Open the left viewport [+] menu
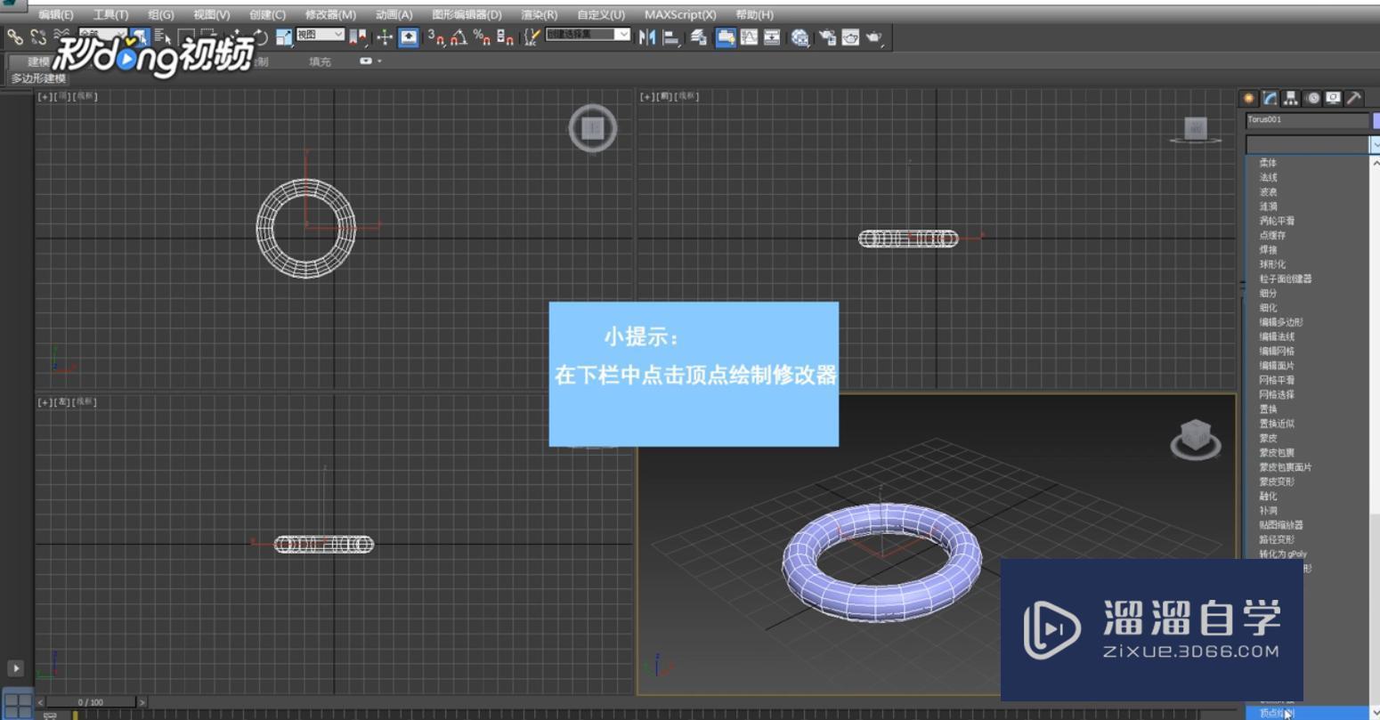The width and height of the screenshot is (1380, 720). (x=45, y=402)
